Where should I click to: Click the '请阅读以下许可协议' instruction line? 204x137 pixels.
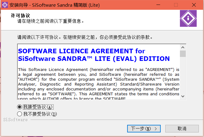[85, 37]
